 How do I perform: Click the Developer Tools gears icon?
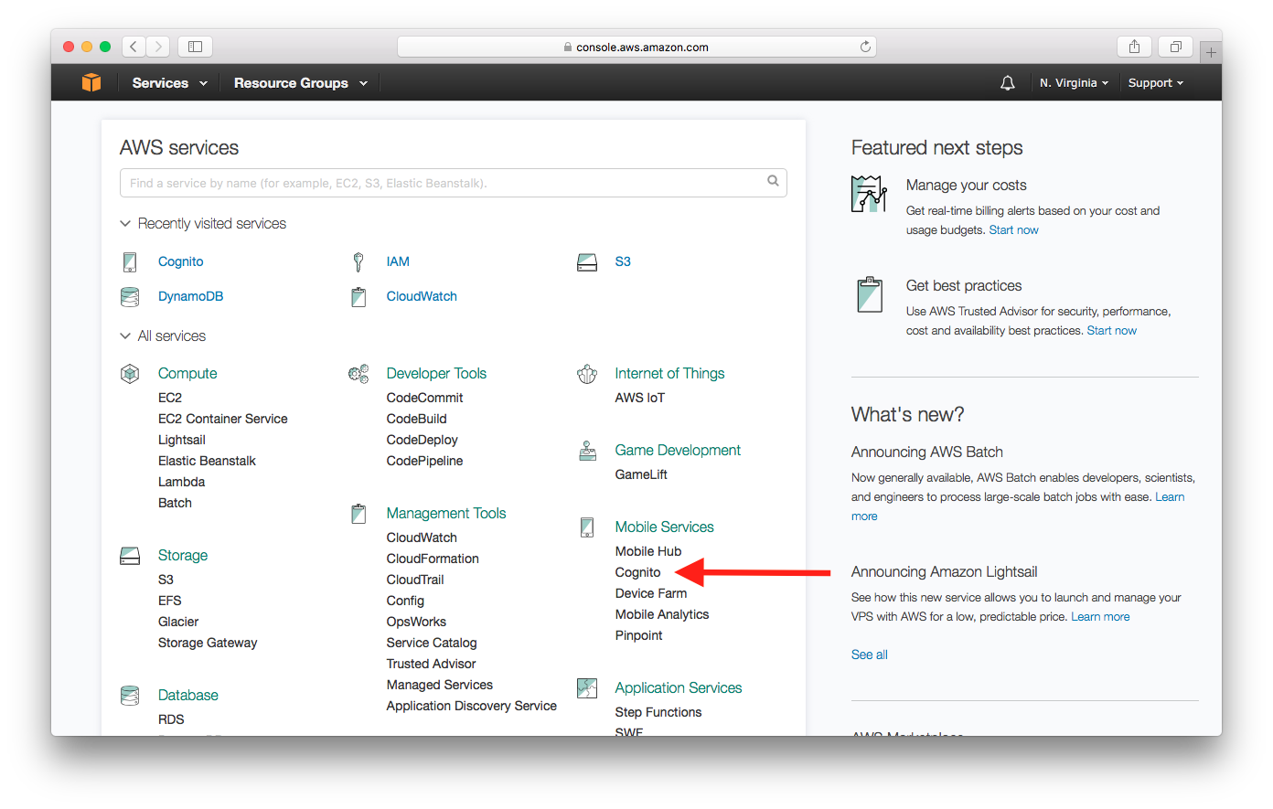358,374
